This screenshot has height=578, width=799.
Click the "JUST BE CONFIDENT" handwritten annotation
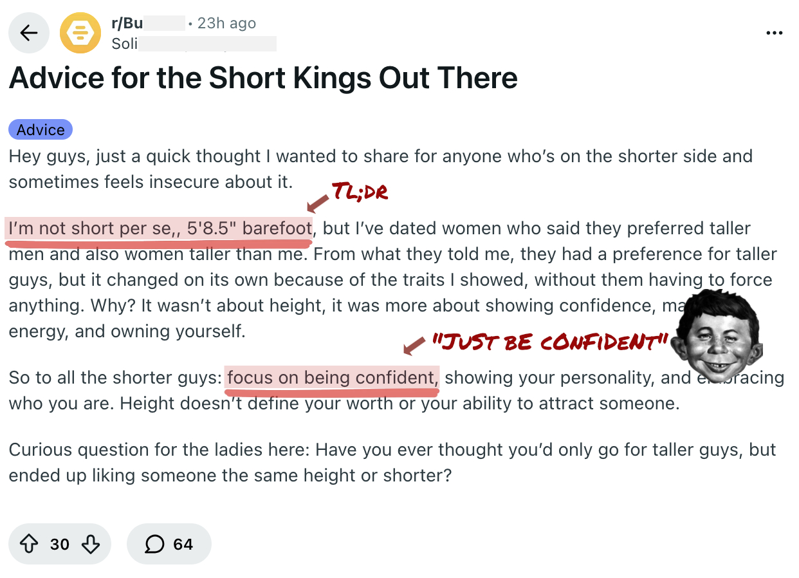tap(548, 341)
